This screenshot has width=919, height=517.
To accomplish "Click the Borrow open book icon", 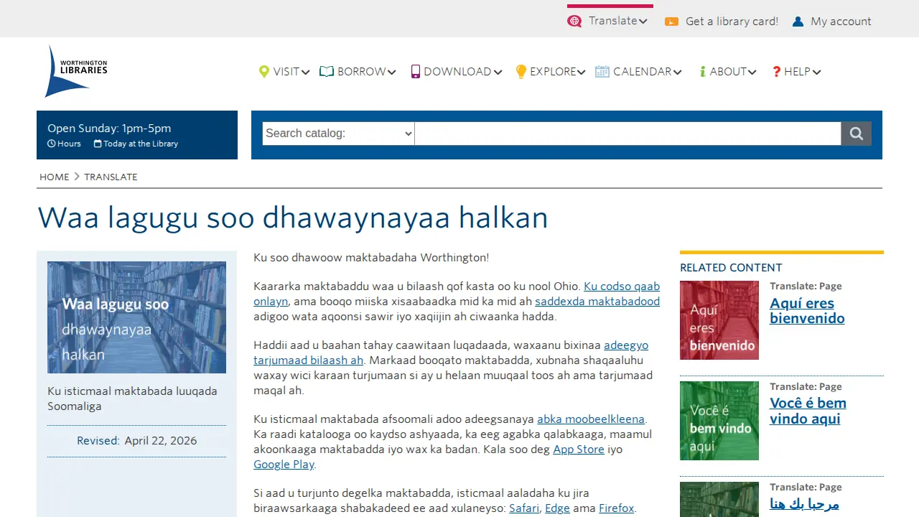I will 327,72.
